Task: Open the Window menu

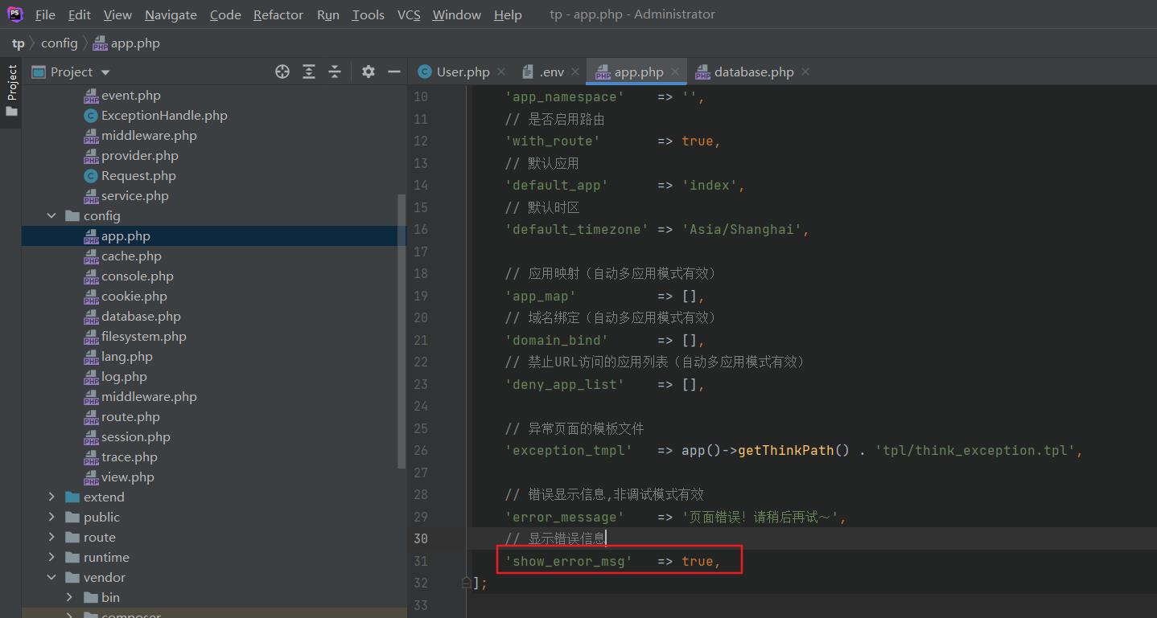Action: pos(456,14)
